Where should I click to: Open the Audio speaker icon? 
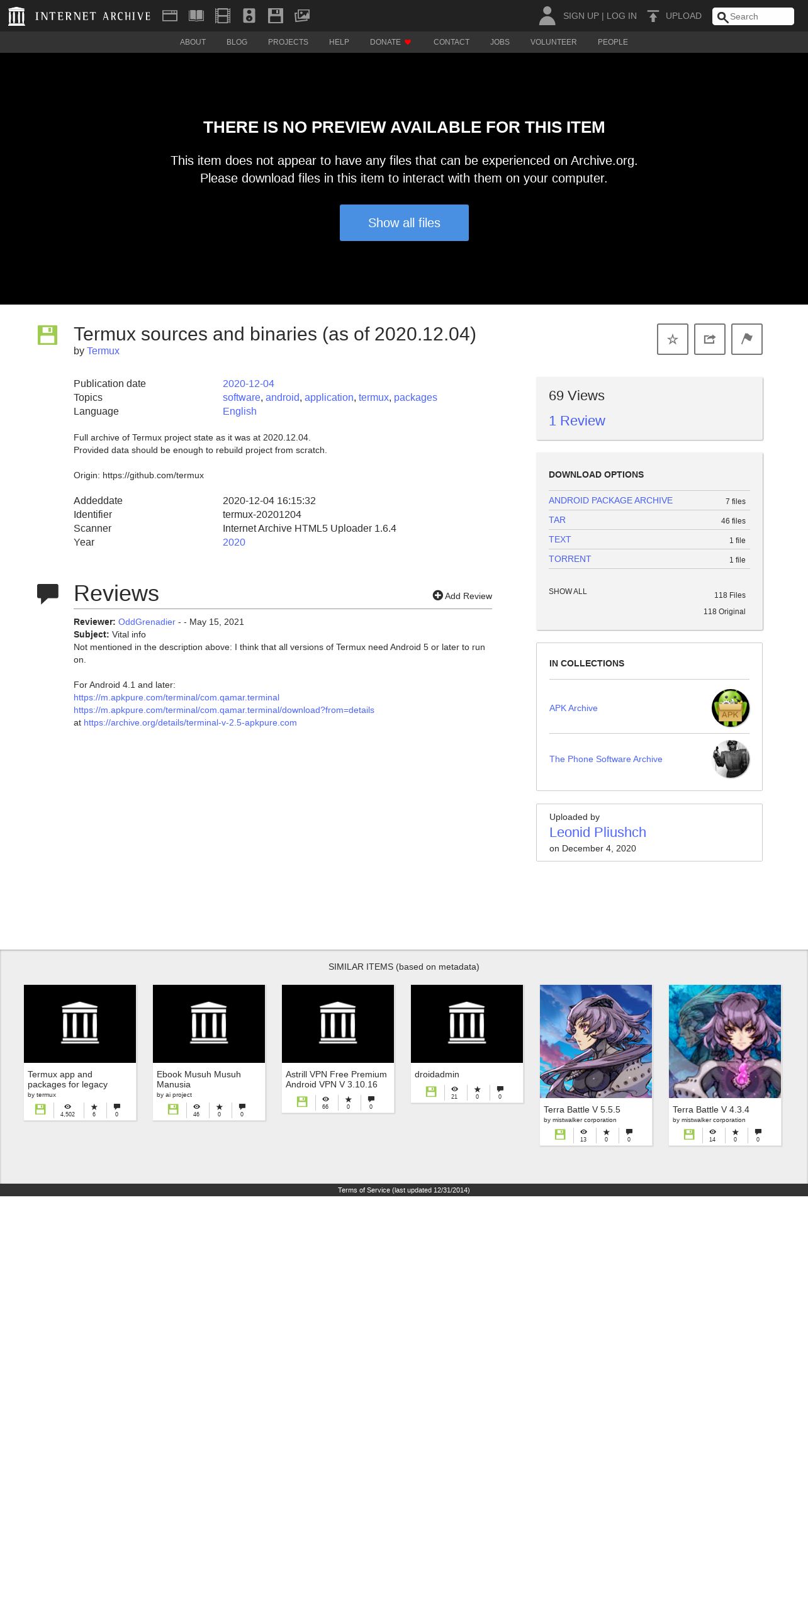coord(249,16)
